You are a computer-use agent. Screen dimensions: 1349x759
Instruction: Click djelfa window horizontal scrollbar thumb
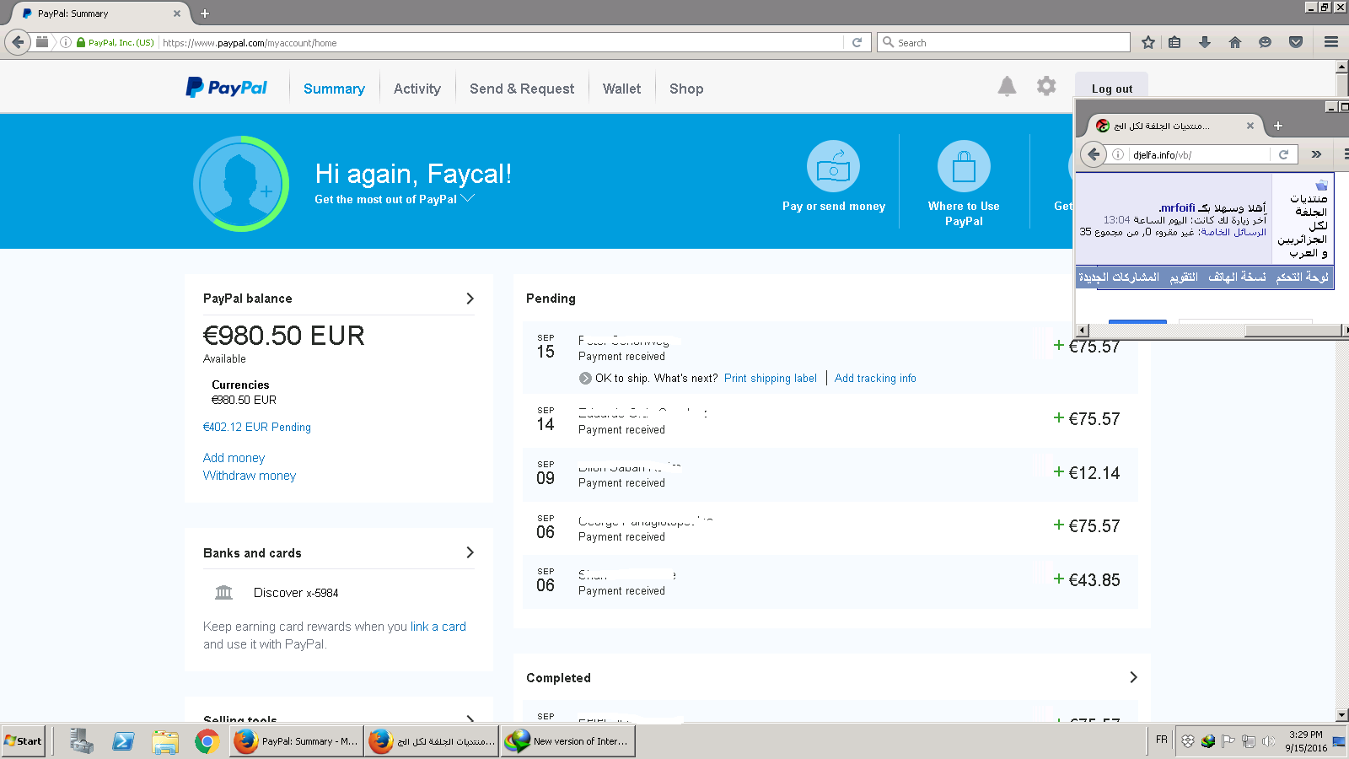pyautogui.click(x=1293, y=331)
